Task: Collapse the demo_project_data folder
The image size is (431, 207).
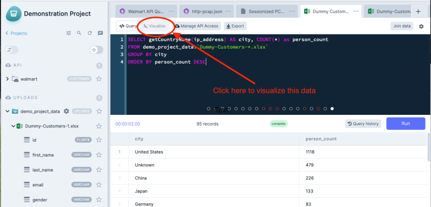Action: 8,111
